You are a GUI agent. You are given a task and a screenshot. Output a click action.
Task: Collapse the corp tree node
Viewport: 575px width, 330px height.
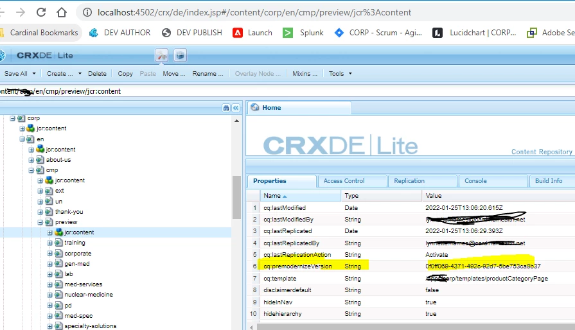coord(12,118)
